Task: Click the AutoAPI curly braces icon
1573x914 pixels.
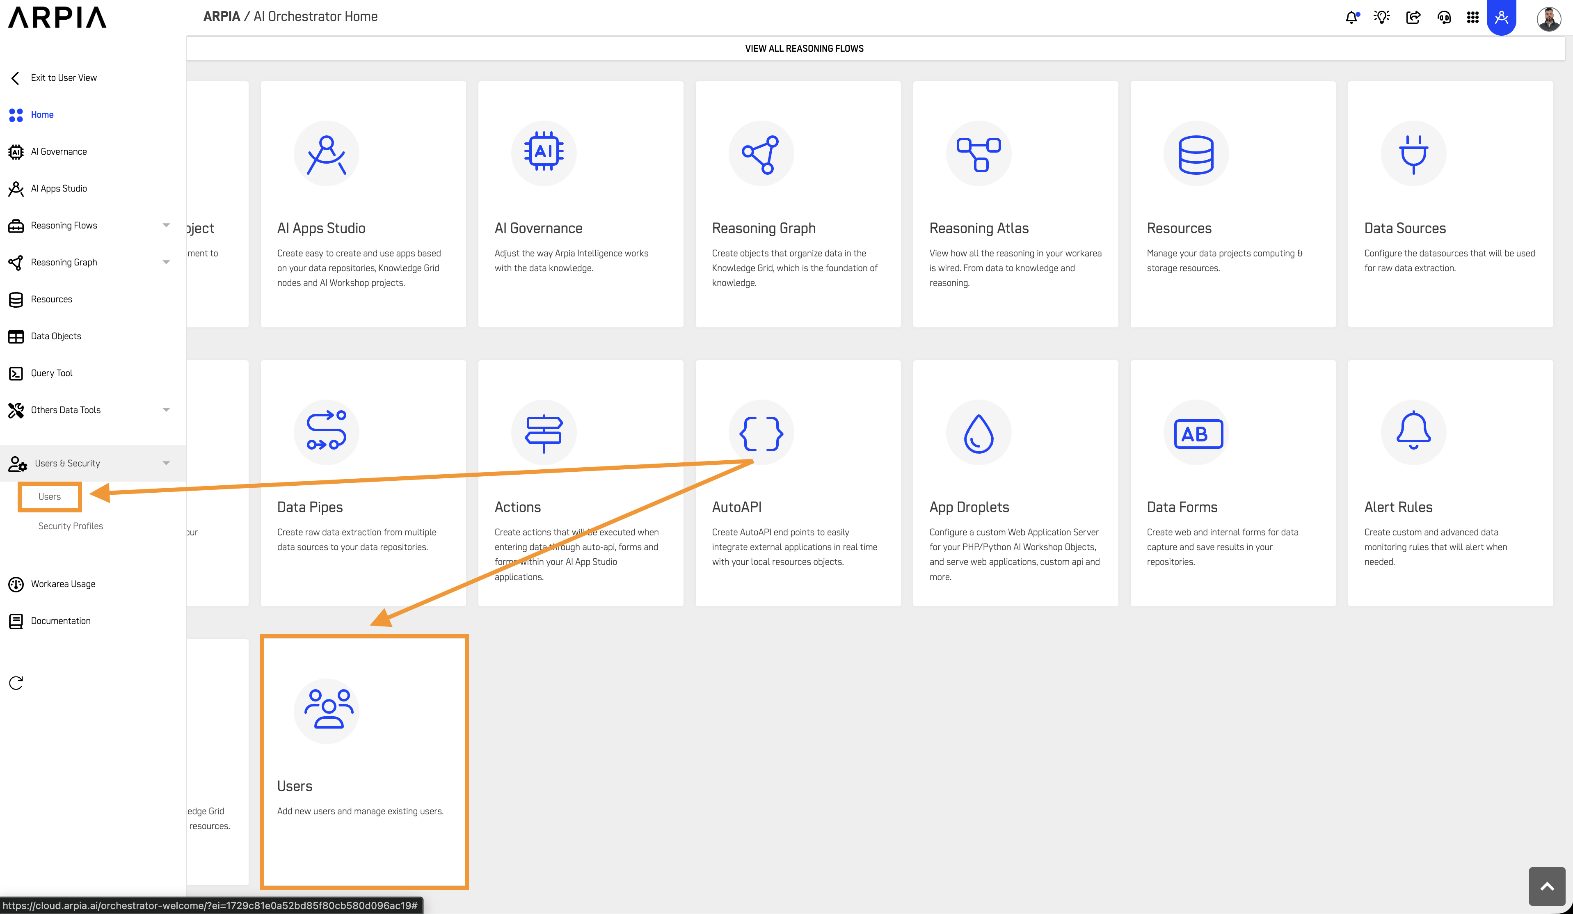Action: tap(761, 433)
